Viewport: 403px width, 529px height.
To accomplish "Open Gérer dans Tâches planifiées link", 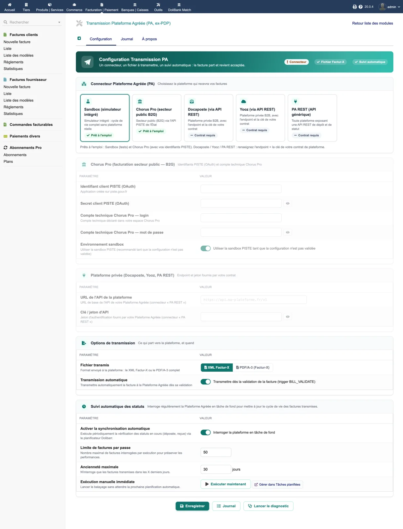I will [x=277, y=485].
